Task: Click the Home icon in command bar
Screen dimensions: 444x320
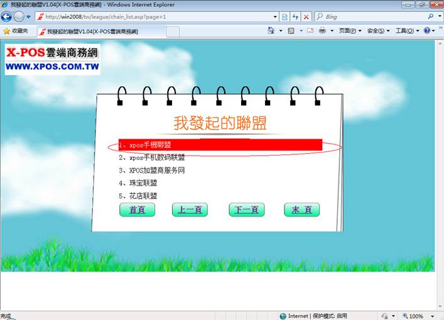Action: click(x=271, y=31)
